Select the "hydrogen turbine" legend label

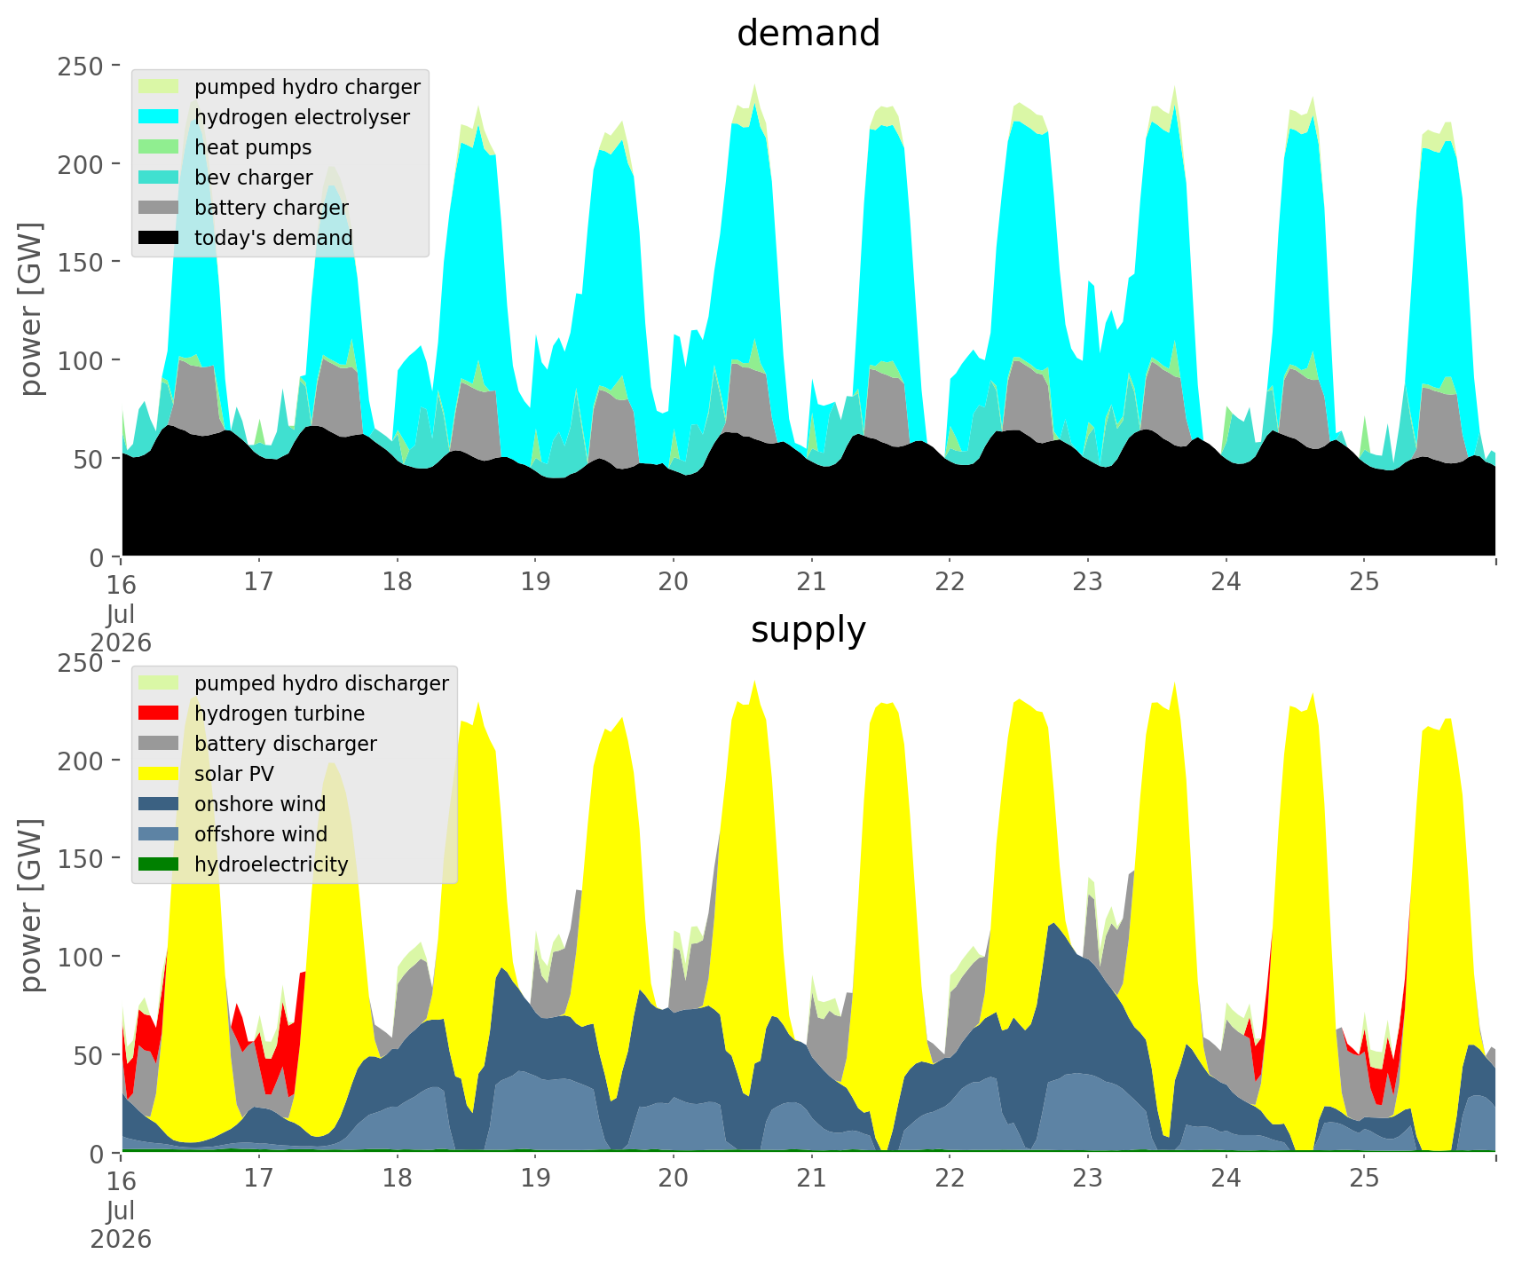pos(280,714)
